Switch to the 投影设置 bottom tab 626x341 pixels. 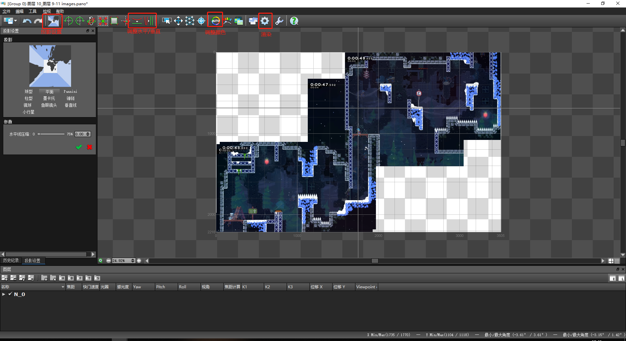pos(33,261)
